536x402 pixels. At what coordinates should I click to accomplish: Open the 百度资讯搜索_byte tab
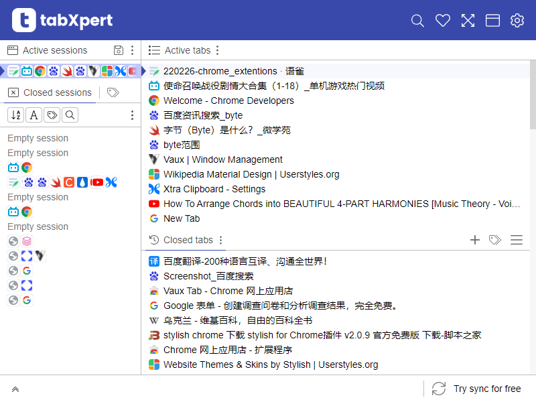(336, 115)
